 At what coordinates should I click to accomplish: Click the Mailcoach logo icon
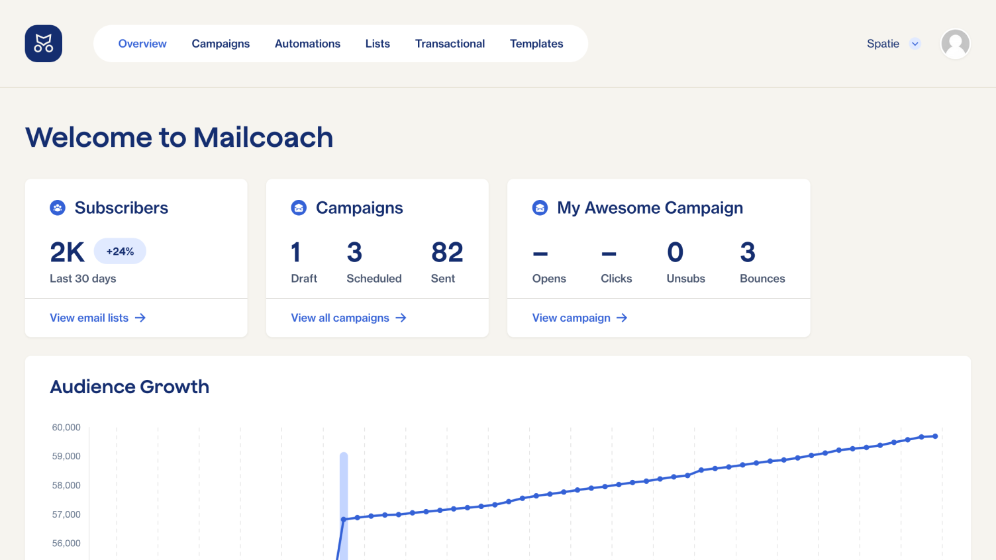pyautogui.click(x=44, y=44)
